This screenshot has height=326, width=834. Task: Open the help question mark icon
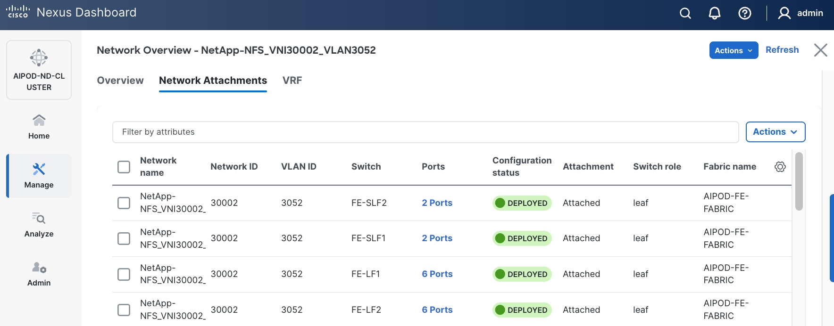coord(744,13)
